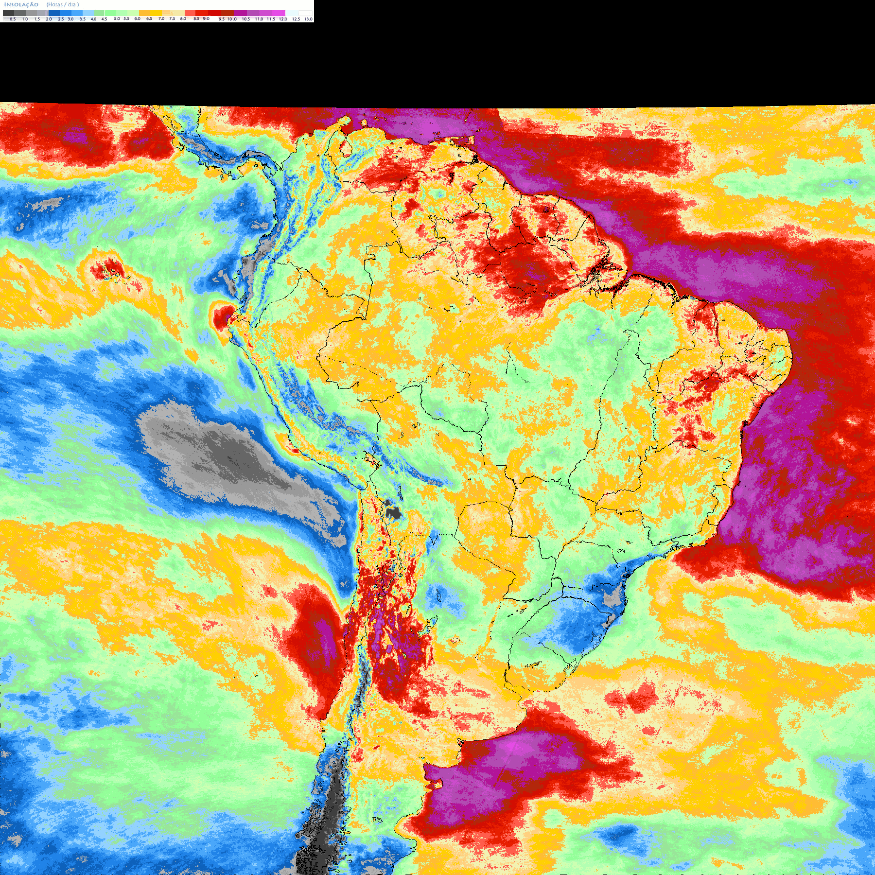Click the 'Insolação' legend title

pos(21,4)
